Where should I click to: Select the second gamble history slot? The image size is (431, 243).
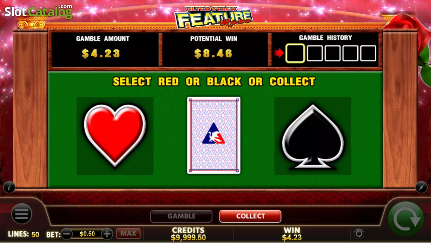click(x=315, y=53)
